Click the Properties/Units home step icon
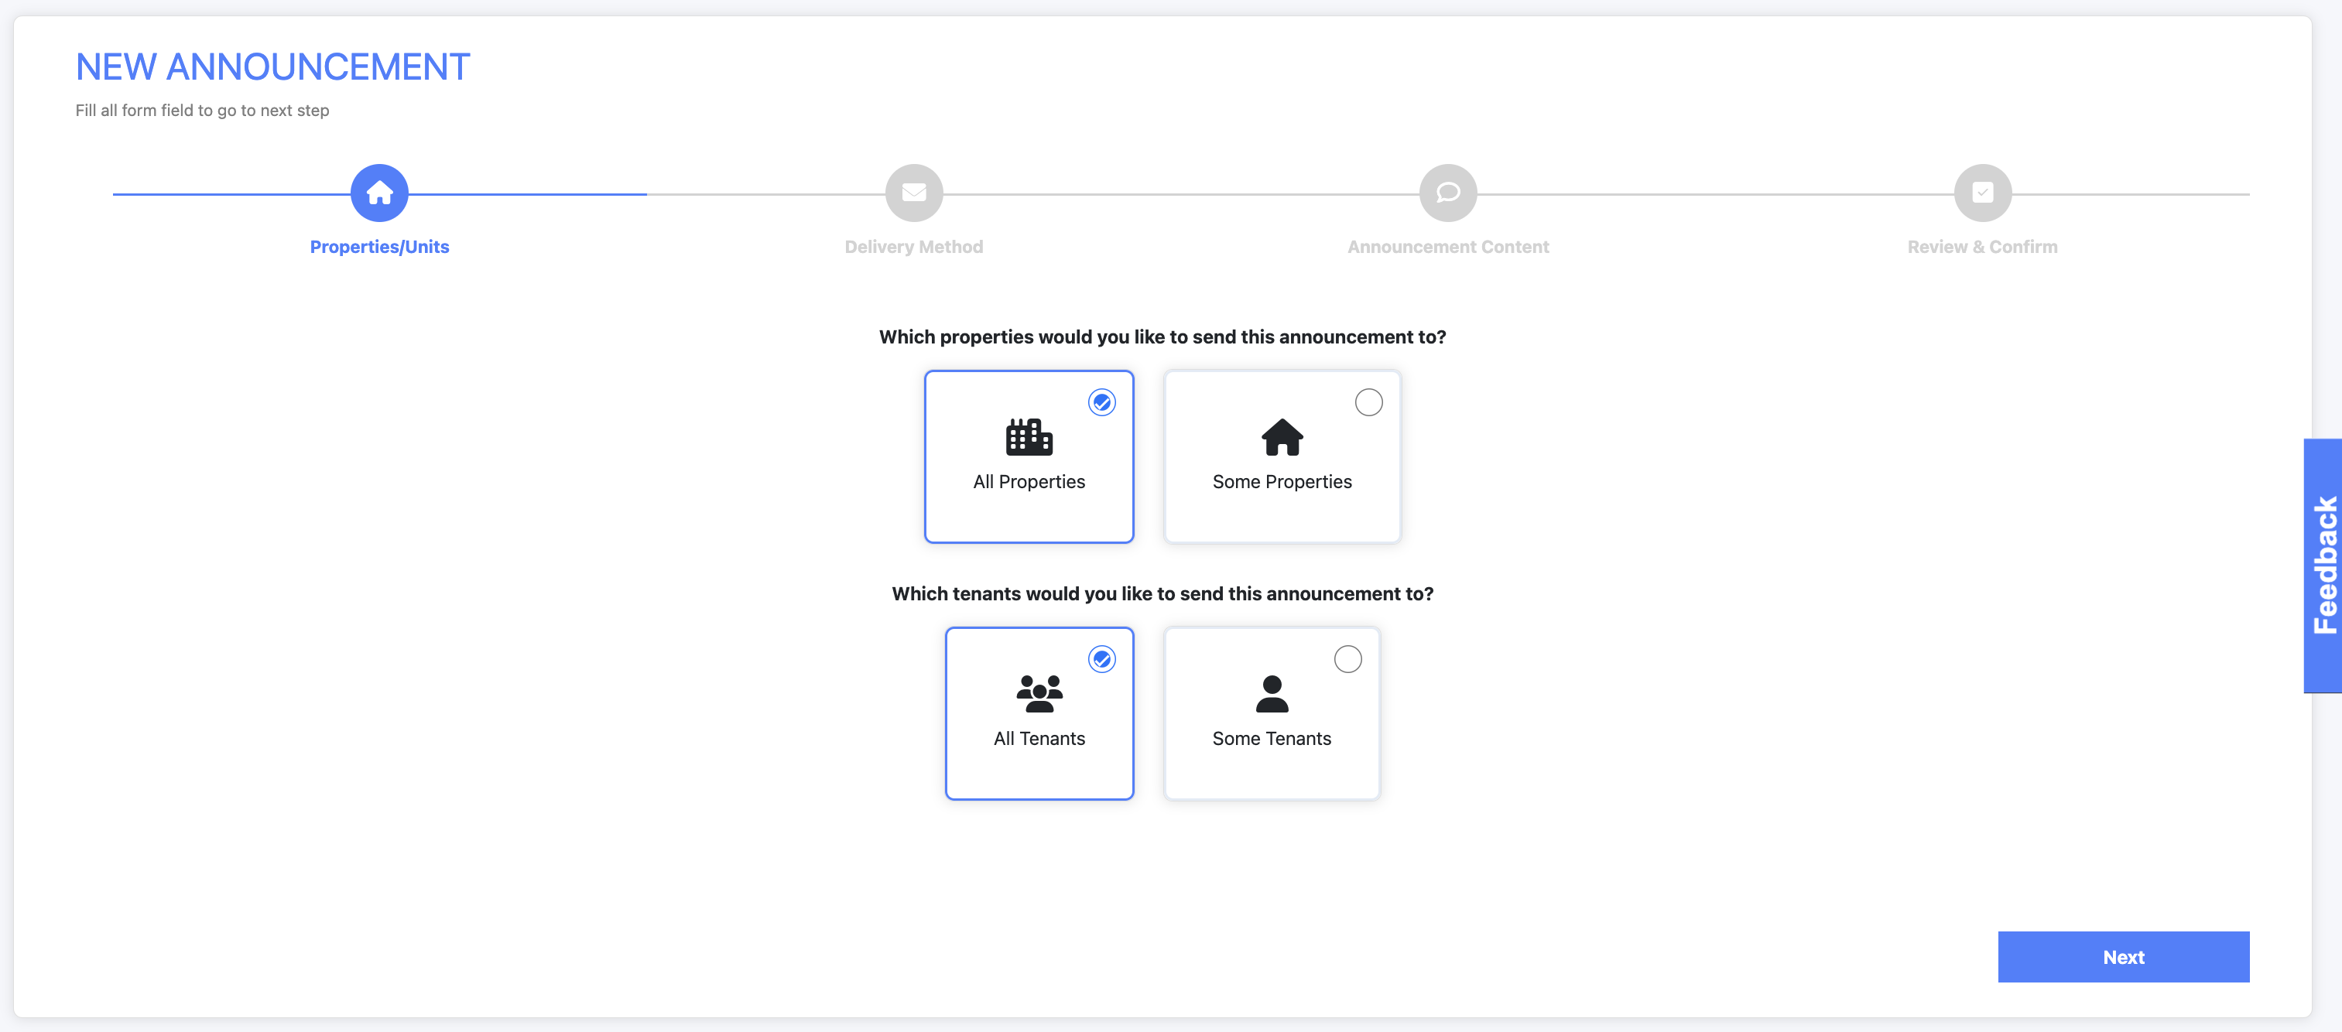The height and width of the screenshot is (1032, 2342). (x=379, y=192)
